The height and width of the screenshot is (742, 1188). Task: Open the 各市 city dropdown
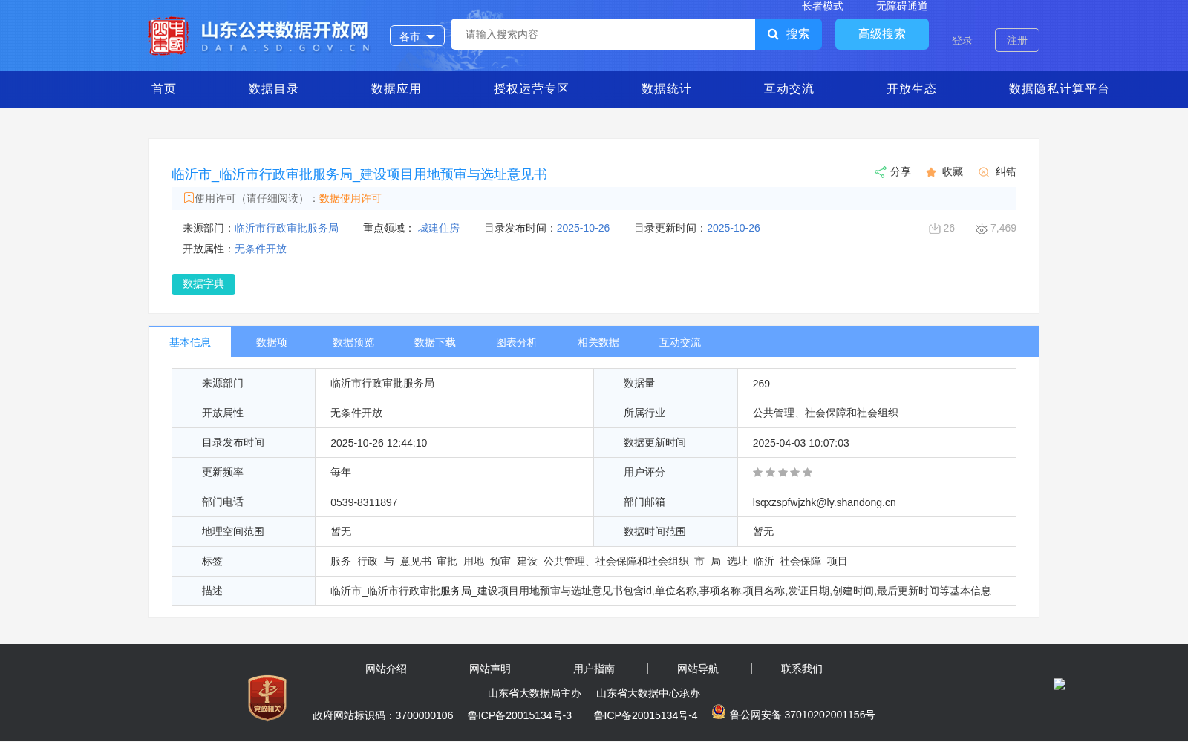(417, 36)
